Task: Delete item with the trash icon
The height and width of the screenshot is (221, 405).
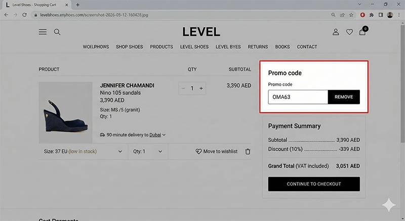Action: click(x=248, y=152)
